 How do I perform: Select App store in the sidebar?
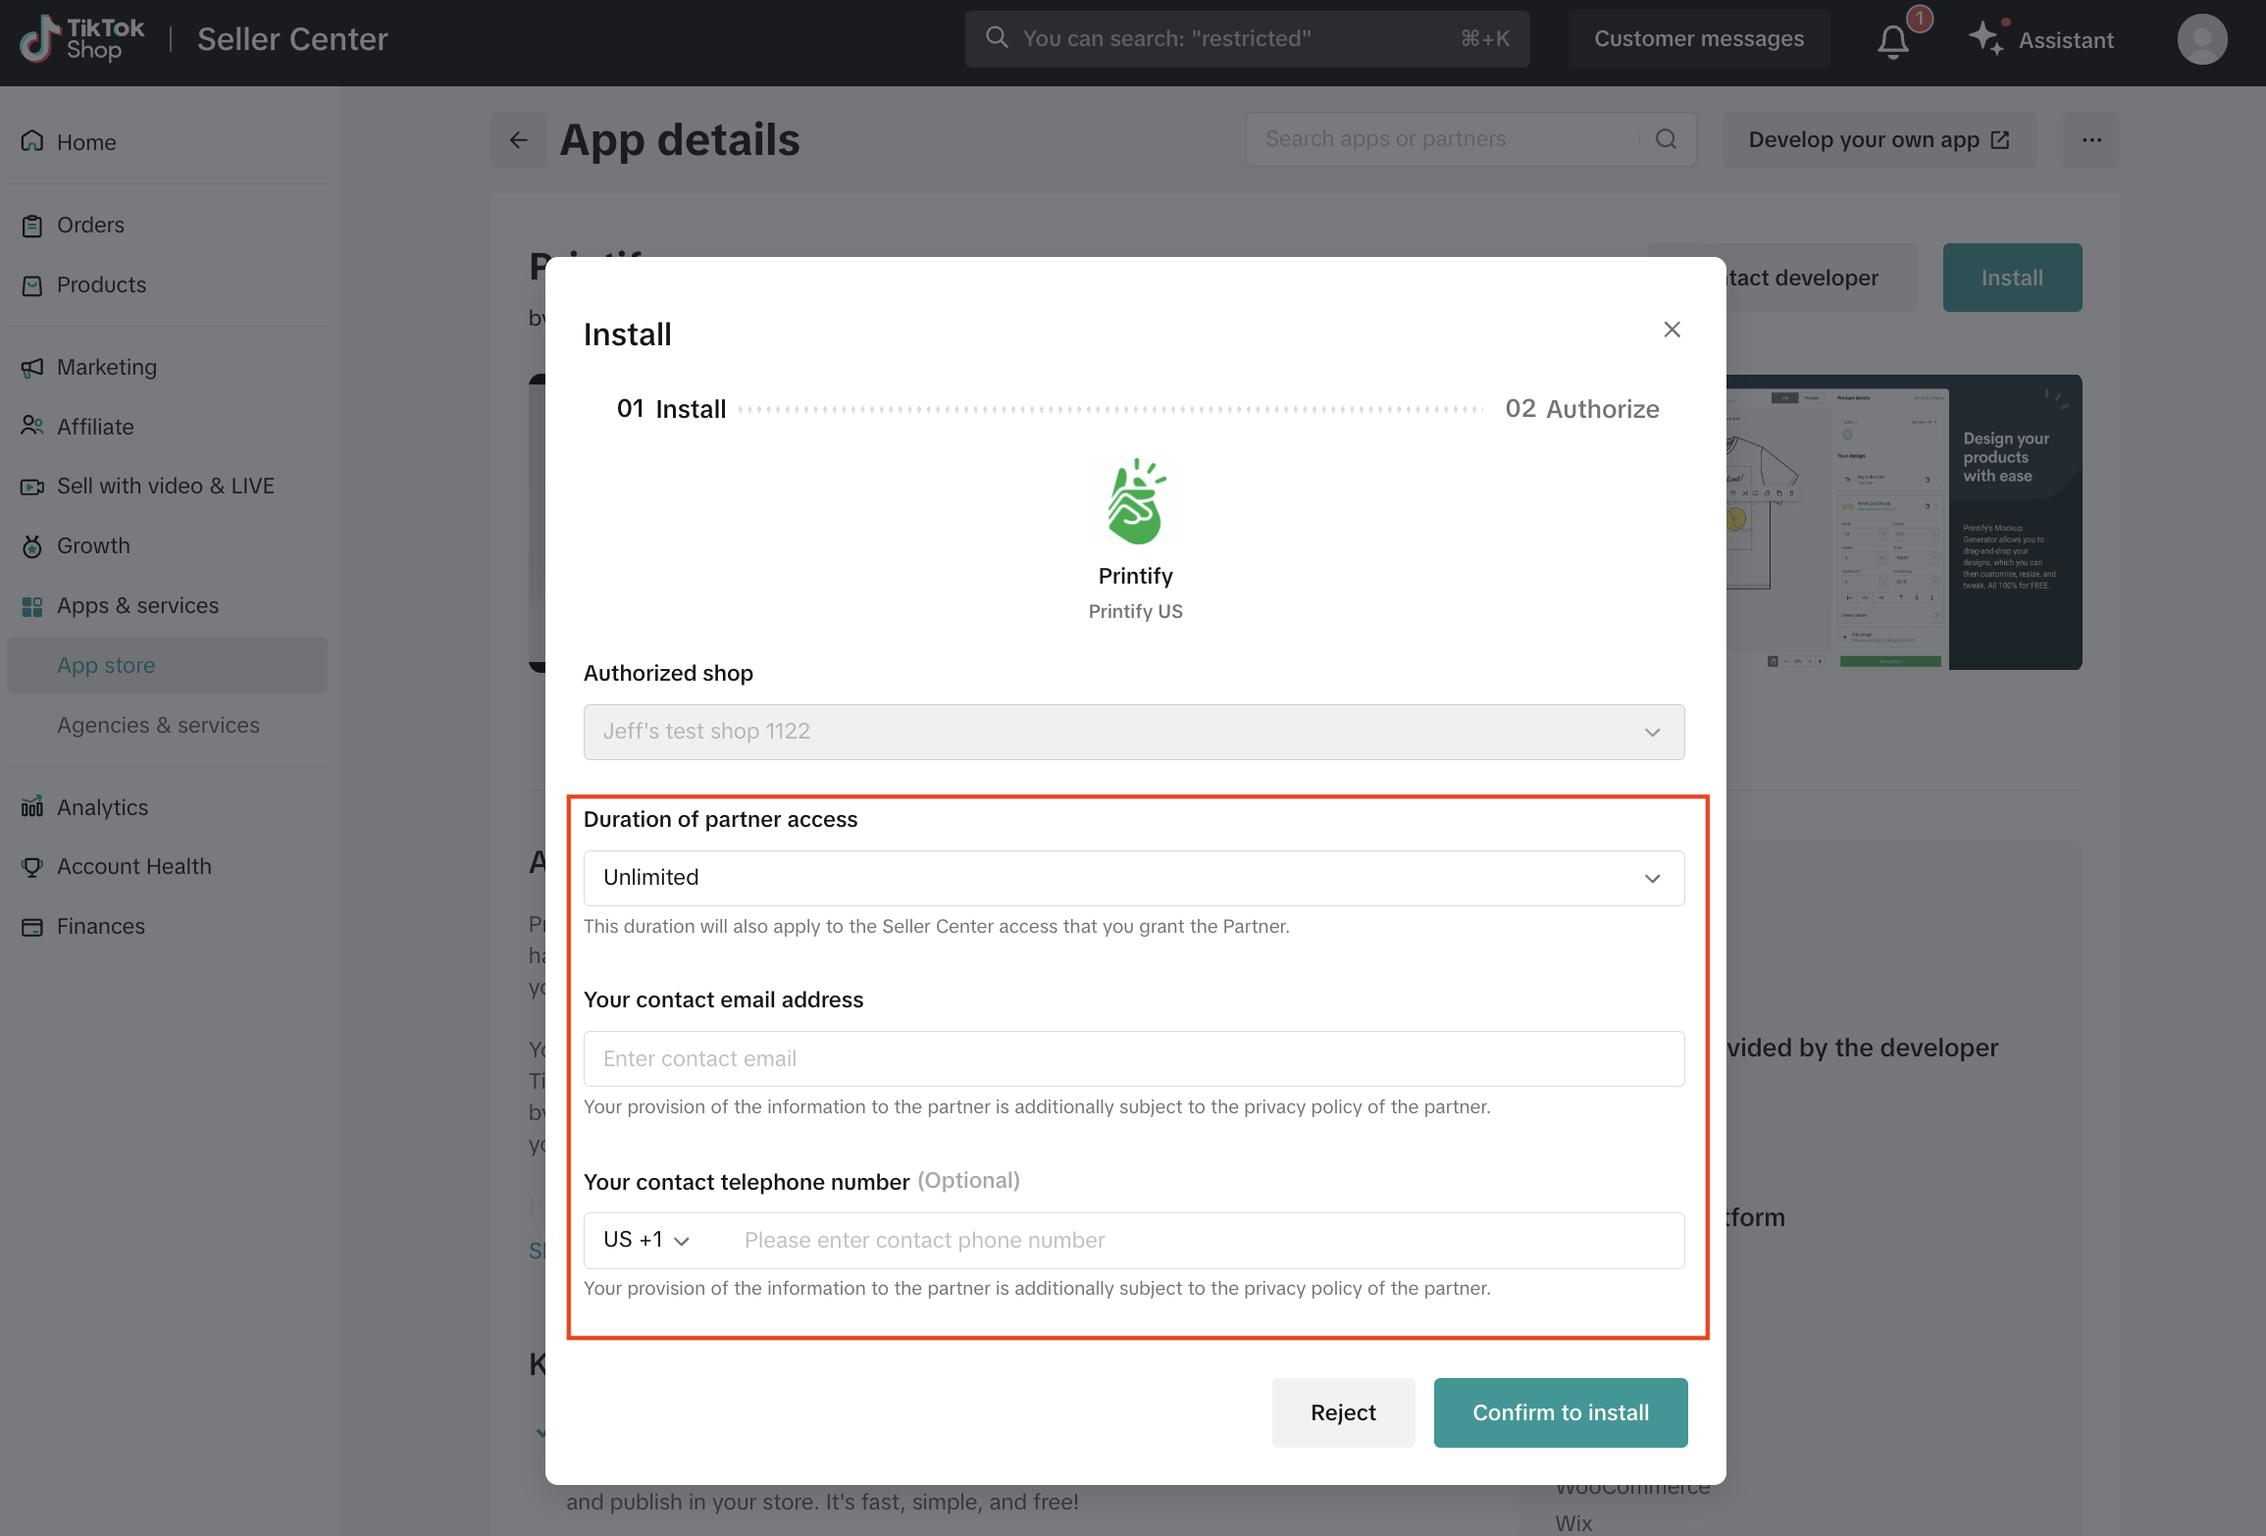tap(106, 665)
